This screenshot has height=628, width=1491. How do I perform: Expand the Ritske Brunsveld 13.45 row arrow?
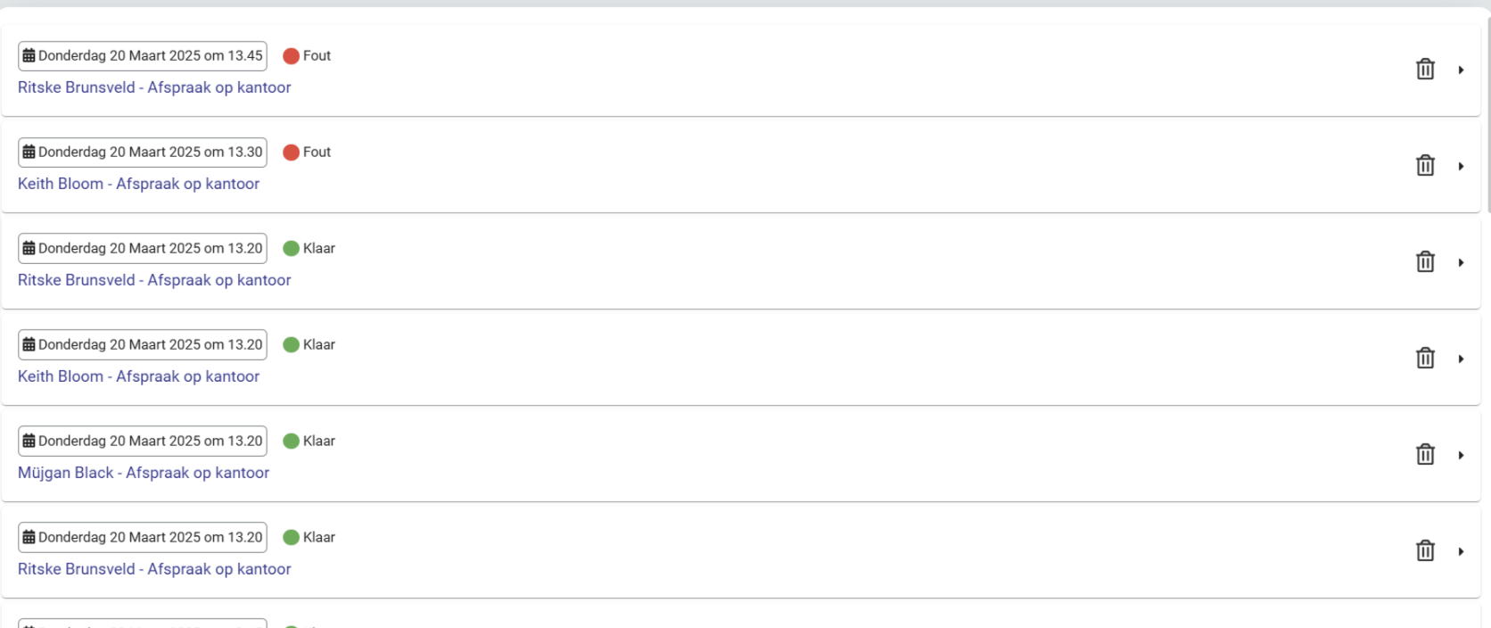point(1461,70)
